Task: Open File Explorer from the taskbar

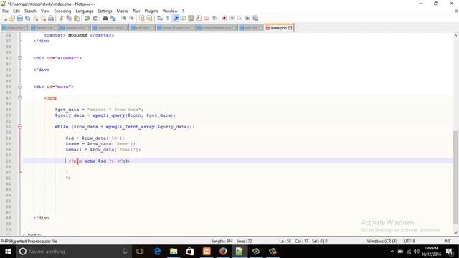Action: (174, 252)
